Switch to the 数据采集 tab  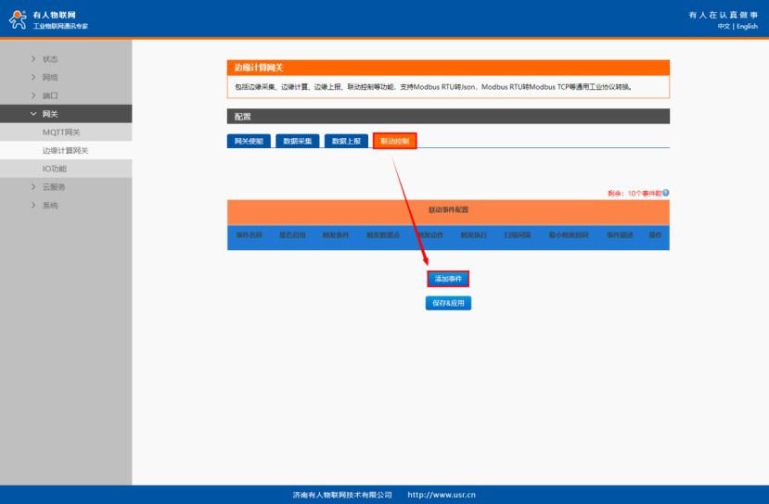298,141
